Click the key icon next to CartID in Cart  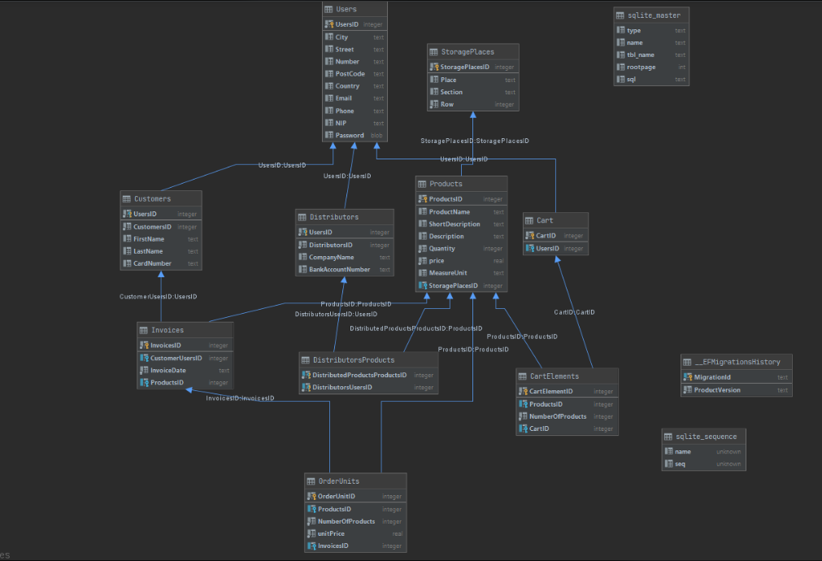coord(529,236)
